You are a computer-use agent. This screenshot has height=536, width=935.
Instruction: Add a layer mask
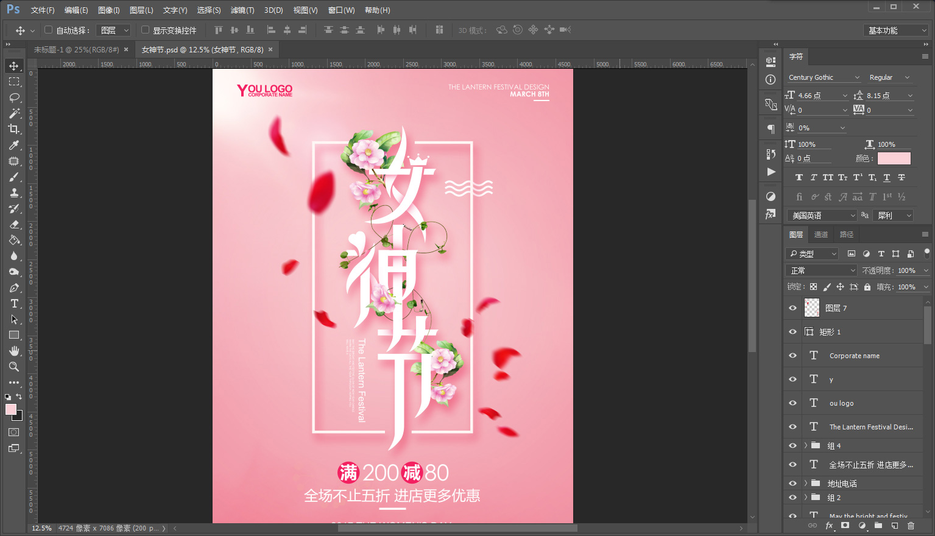[x=845, y=525]
